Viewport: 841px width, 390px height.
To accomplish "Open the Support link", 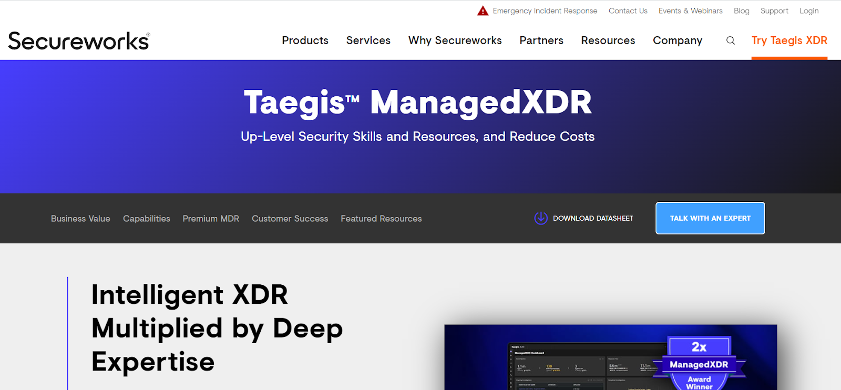I will [774, 11].
